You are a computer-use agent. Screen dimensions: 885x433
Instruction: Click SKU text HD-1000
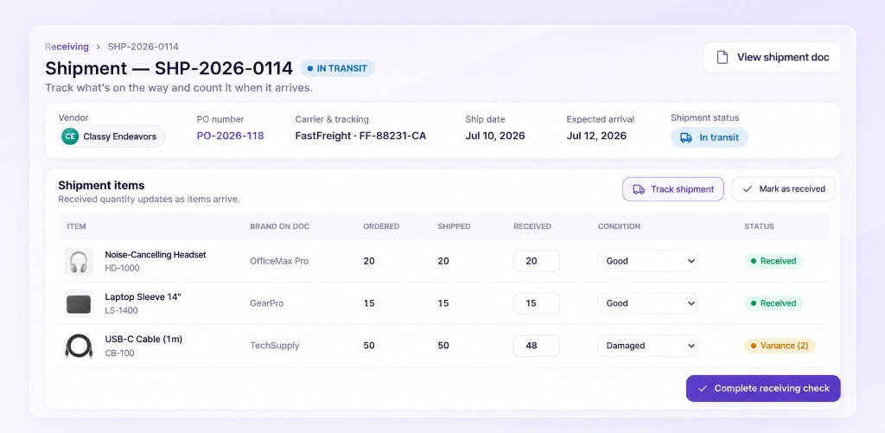pyautogui.click(x=122, y=268)
